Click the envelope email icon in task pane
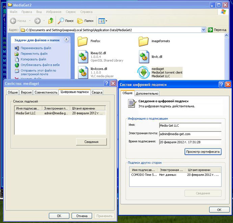233x223 pixels. click(x=17, y=71)
